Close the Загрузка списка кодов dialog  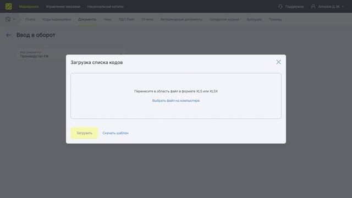(x=279, y=62)
